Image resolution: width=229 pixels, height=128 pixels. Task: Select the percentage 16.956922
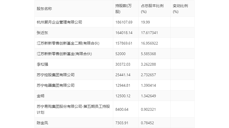click(x=150, y=43)
